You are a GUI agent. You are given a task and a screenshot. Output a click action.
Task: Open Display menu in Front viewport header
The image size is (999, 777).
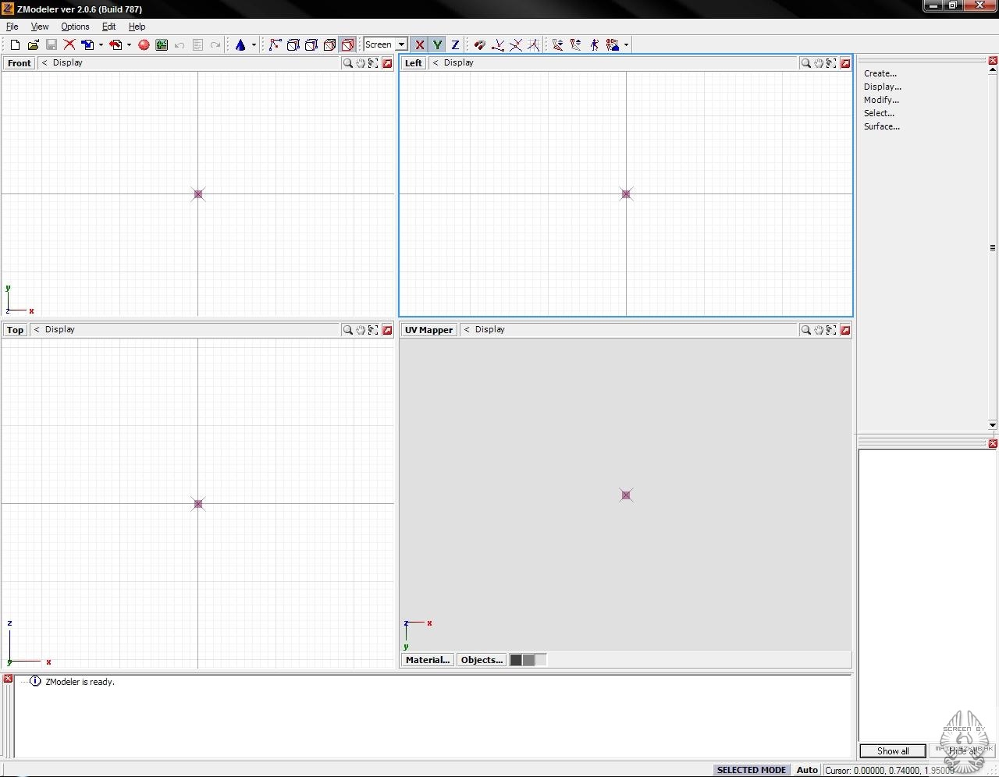point(67,62)
